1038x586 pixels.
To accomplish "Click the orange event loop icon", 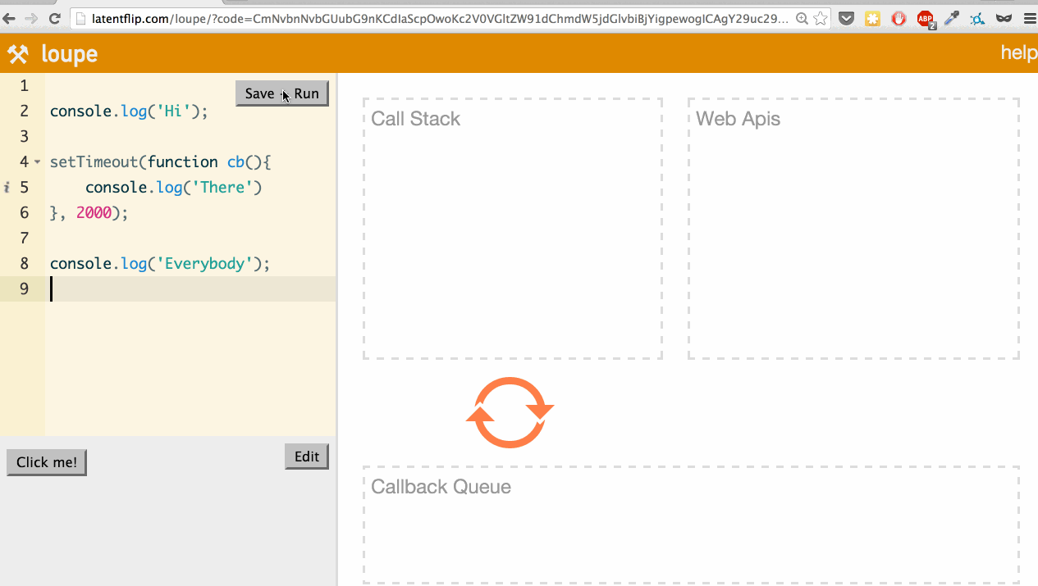I will [x=510, y=412].
